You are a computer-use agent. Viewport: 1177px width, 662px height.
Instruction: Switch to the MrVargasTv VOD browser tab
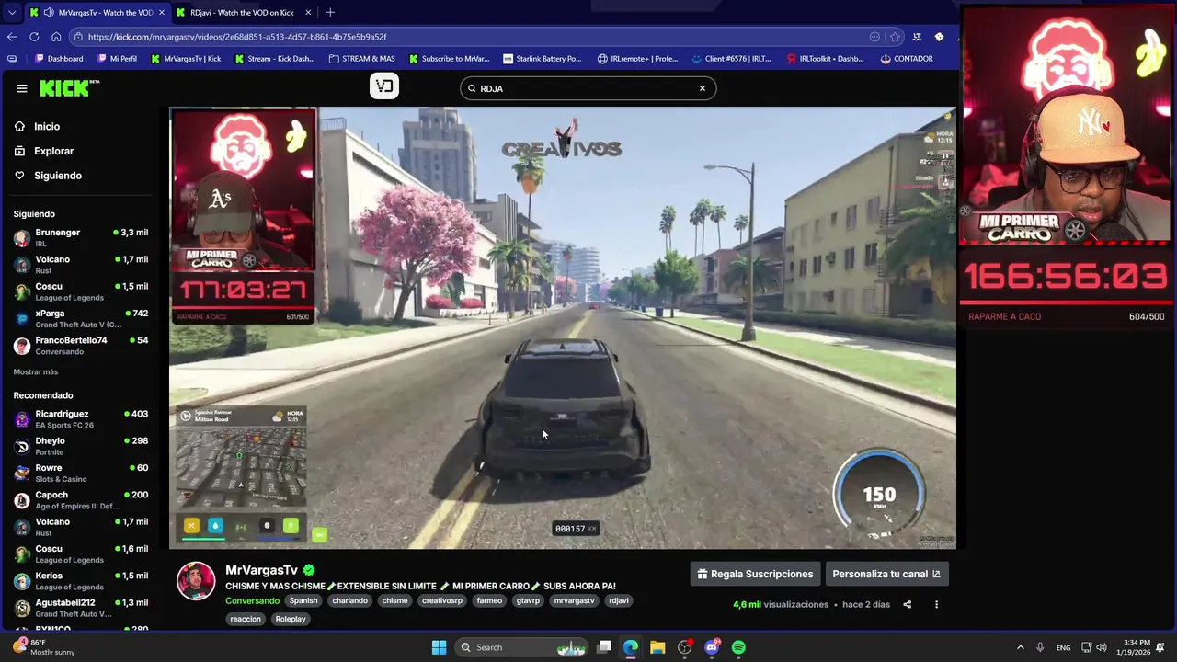click(98, 13)
